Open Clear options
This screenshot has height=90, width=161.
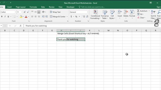(141, 18)
